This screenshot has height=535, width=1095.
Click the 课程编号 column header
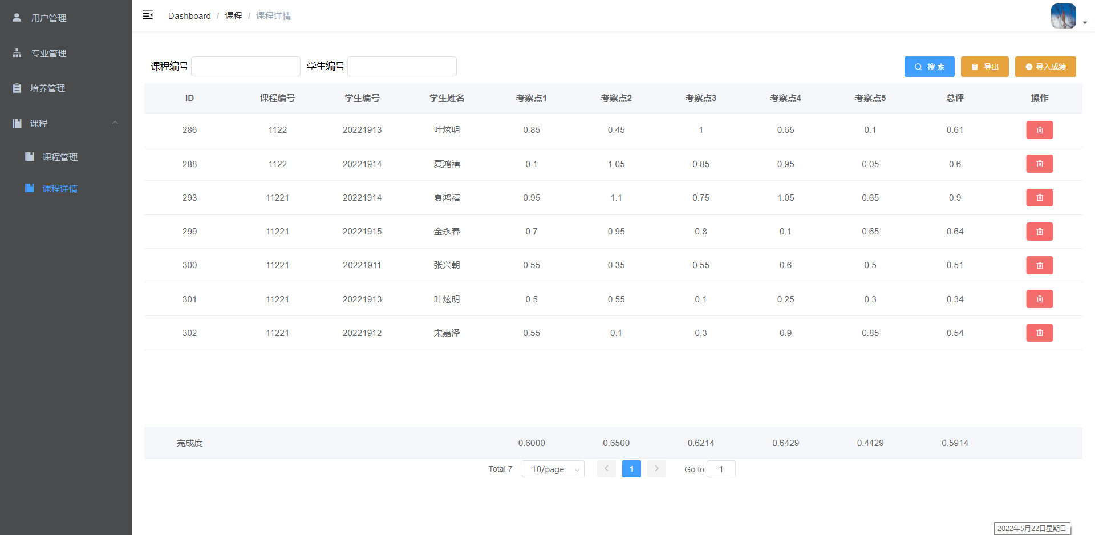pyautogui.click(x=278, y=98)
